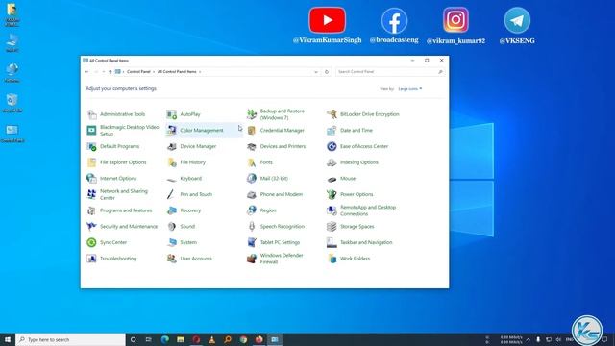The width and height of the screenshot is (615, 346).
Task: Open the Blackmagic Desktop Video Setup icon
Action: click(92, 131)
